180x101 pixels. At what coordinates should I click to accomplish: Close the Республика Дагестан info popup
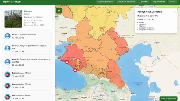pyautogui.click(x=174, y=12)
